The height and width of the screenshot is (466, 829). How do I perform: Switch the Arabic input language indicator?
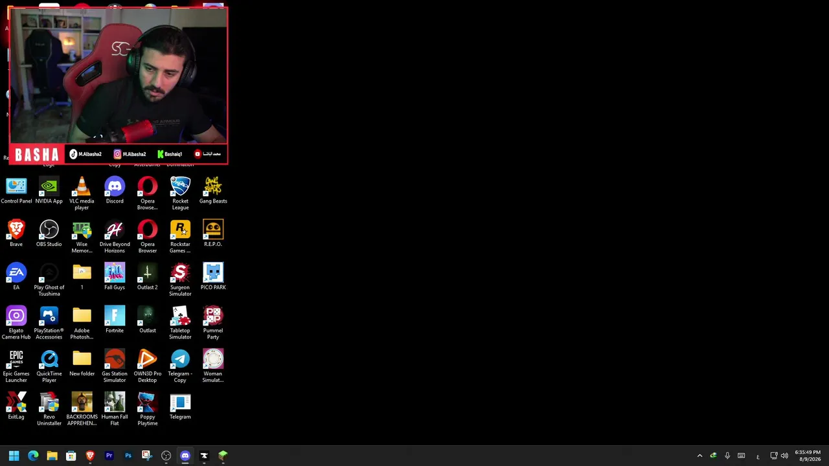pyautogui.click(x=758, y=456)
